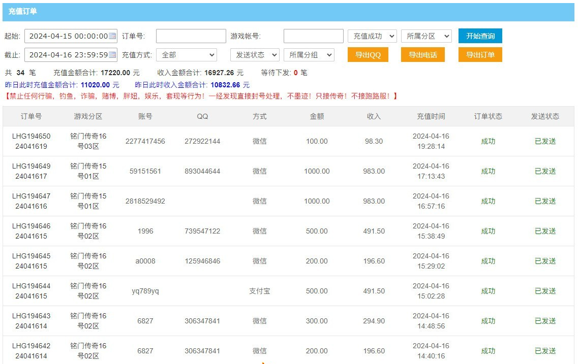This screenshot has width=579, height=364.
Task: Open the end date calendar picker icon
Action: coord(112,55)
